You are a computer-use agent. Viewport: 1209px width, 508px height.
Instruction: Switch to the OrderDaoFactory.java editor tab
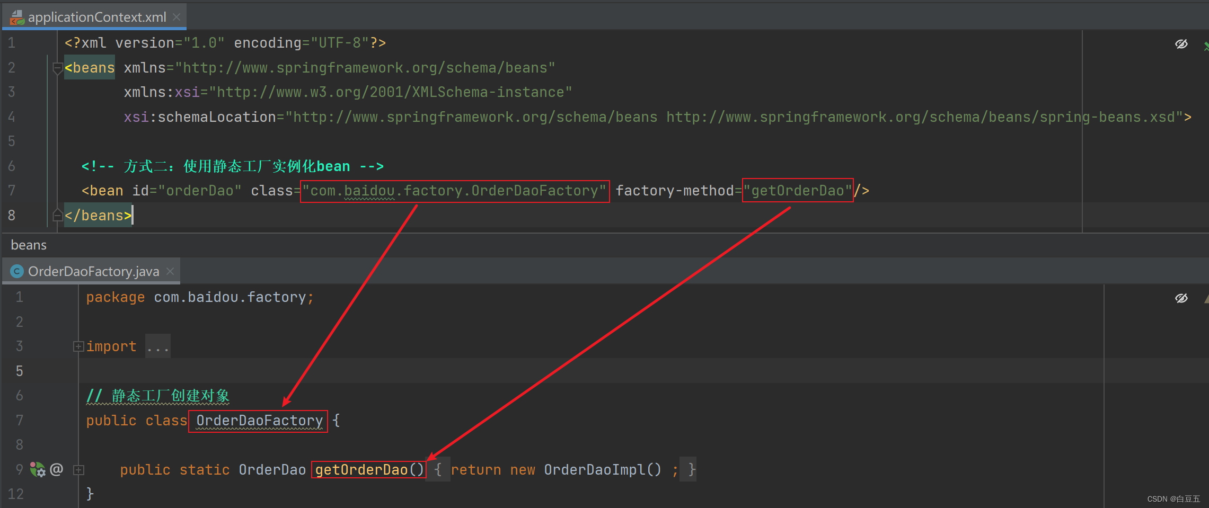point(91,271)
